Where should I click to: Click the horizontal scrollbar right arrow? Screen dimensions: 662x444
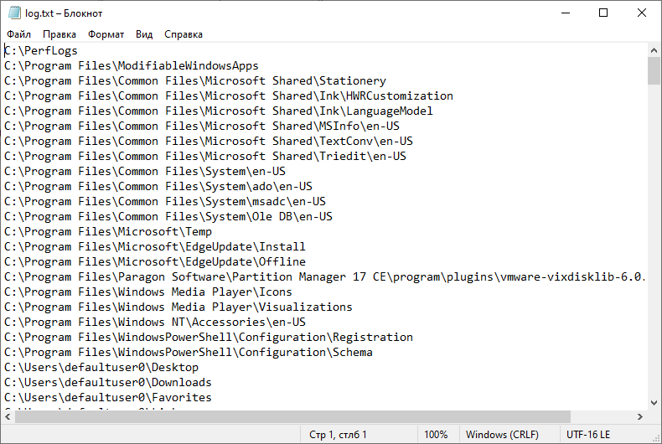pyautogui.click(x=640, y=416)
